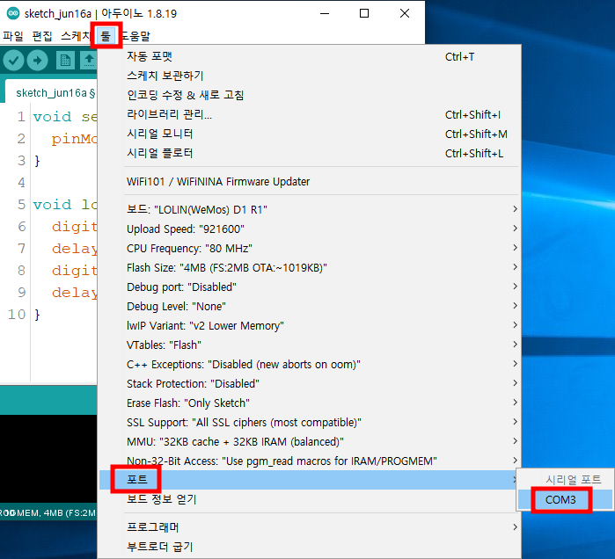
Task: Click the Arduino logo in title bar
Action: click(x=13, y=13)
